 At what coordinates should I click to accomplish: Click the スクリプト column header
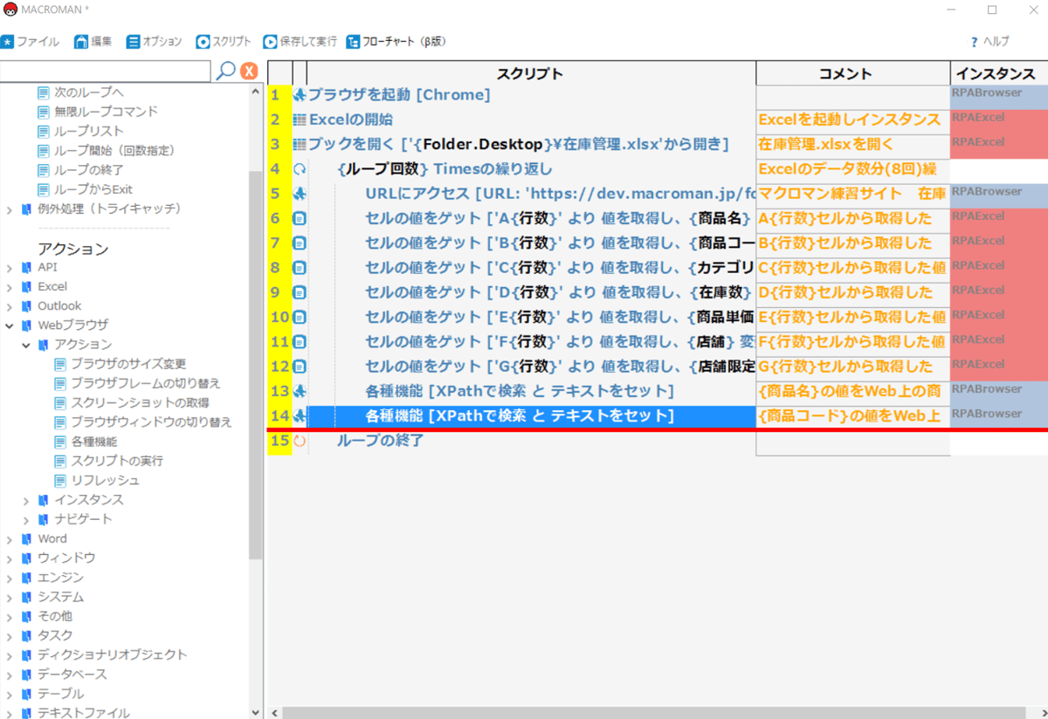(x=531, y=73)
